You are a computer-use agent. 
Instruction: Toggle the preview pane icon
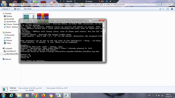coord(167,9)
